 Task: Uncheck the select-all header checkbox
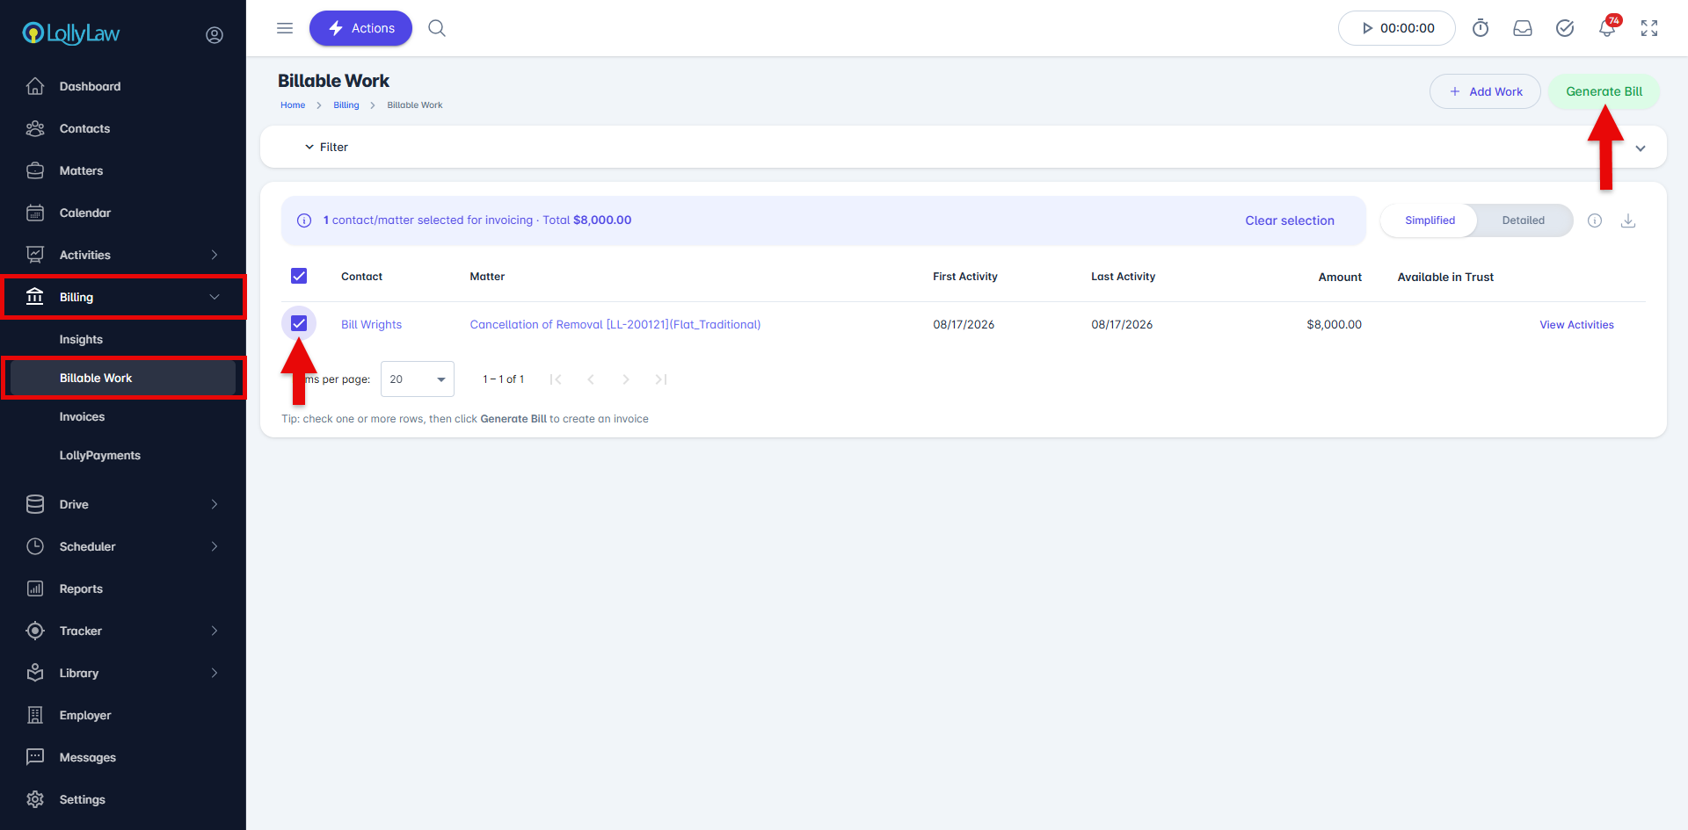[299, 276]
